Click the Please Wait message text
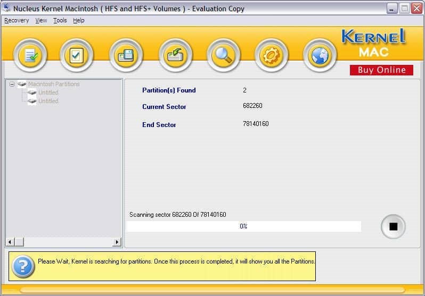425x296 pixels. [x=176, y=261]
